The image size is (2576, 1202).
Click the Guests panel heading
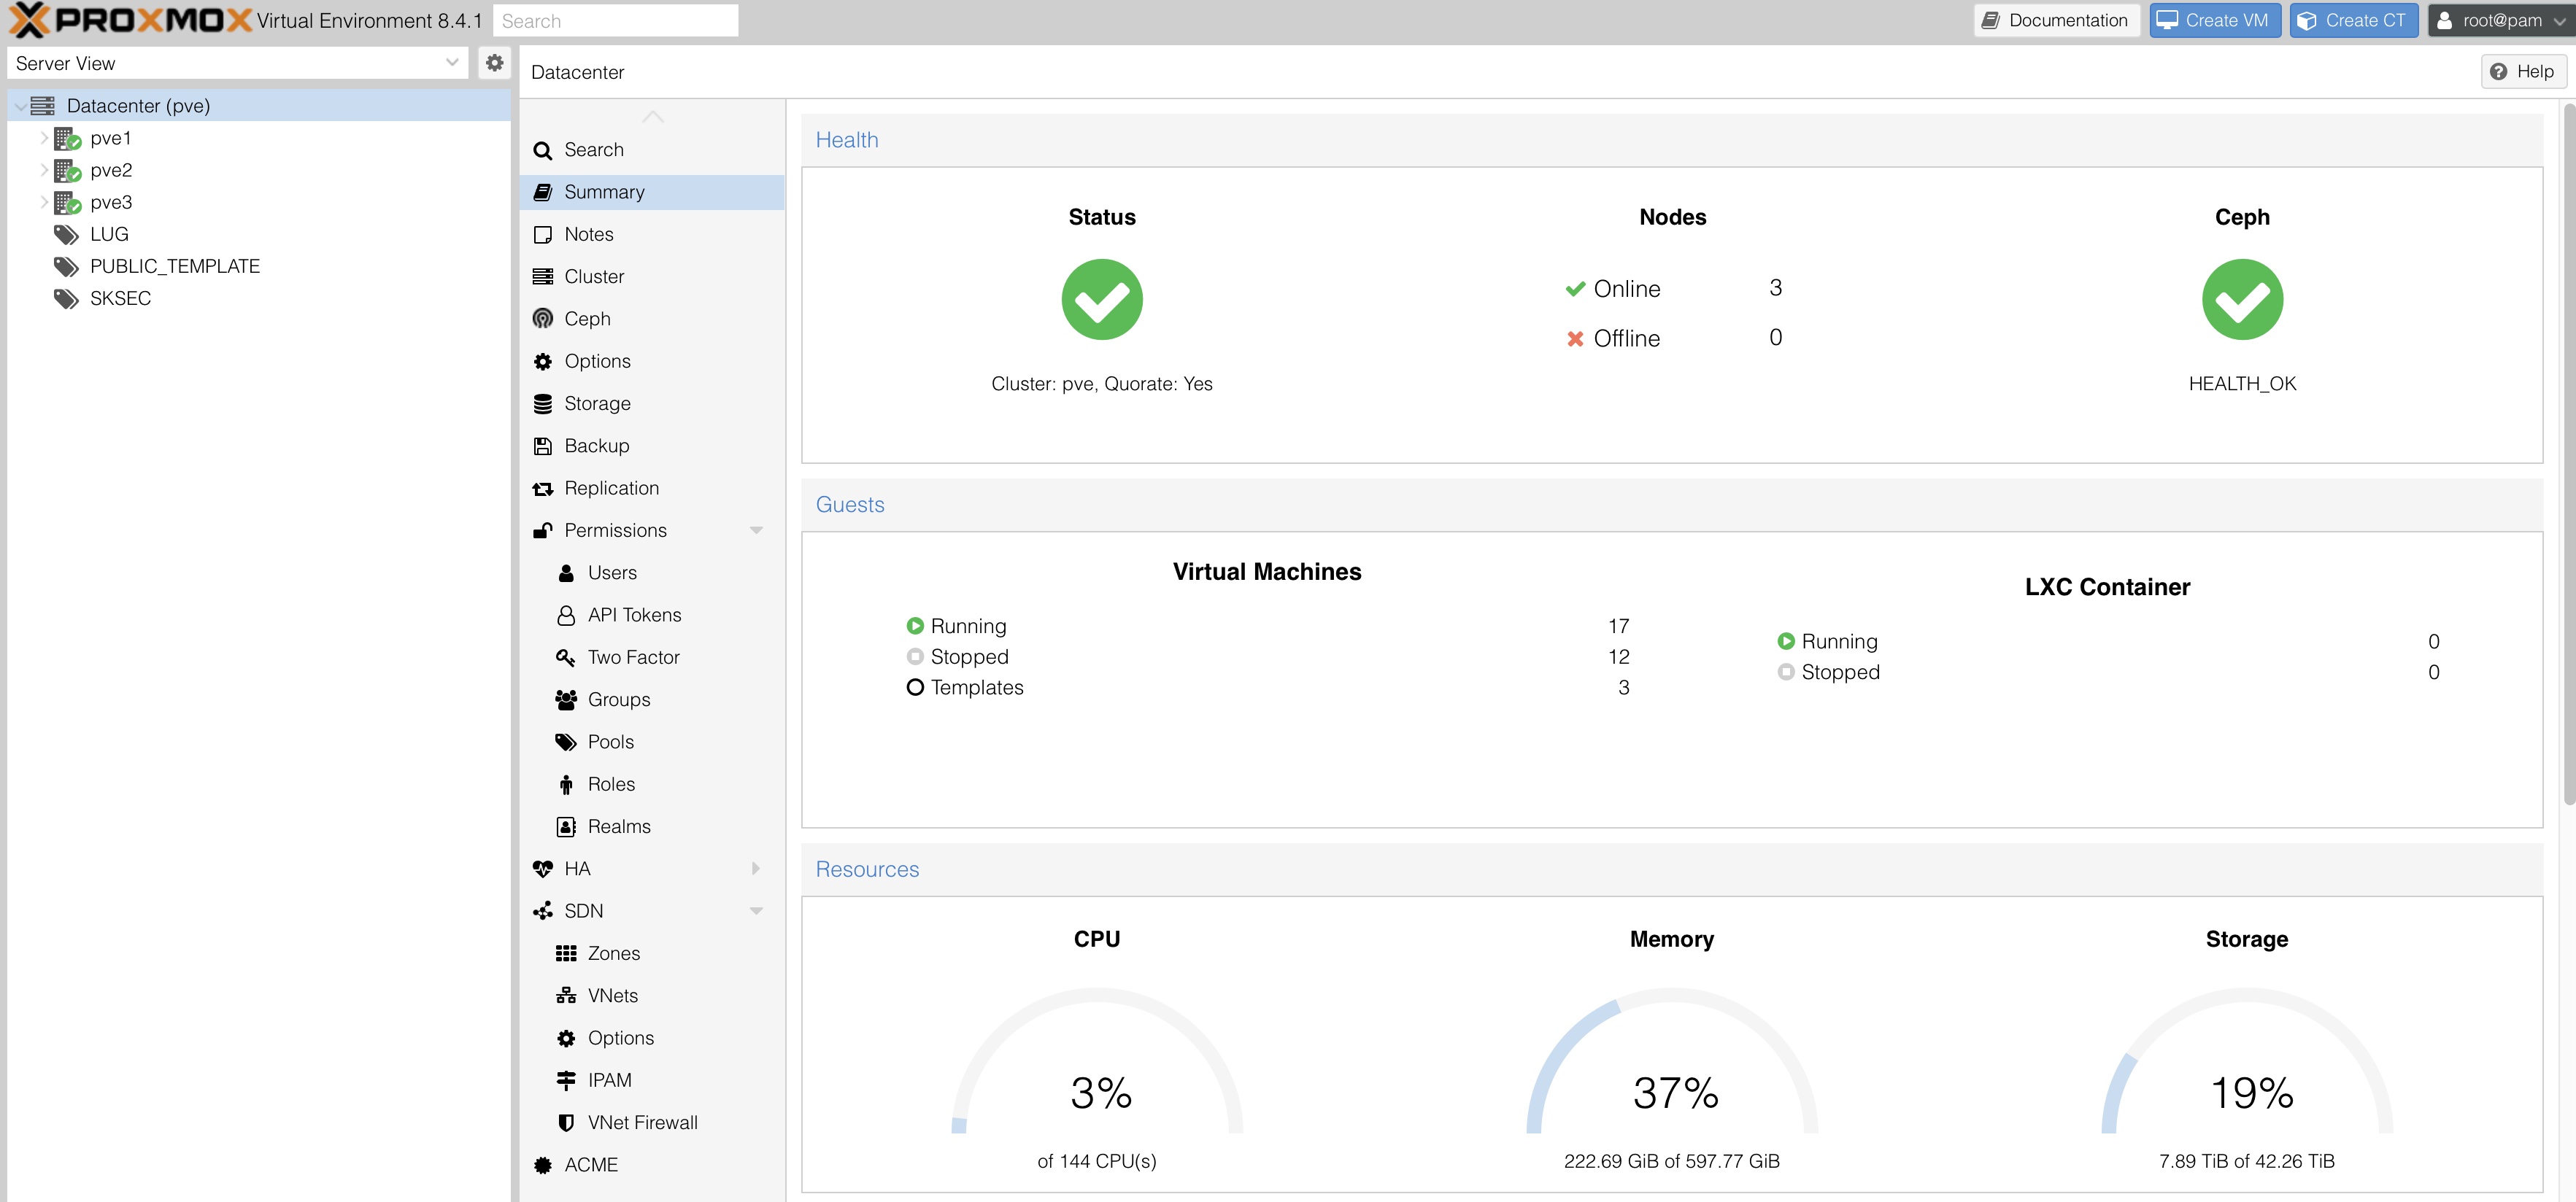pyautogui.click(x=850, y=505)
